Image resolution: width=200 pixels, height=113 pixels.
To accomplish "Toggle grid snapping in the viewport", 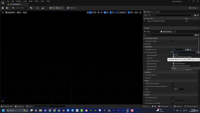I will pyautogui.click(x=105, y=13).
